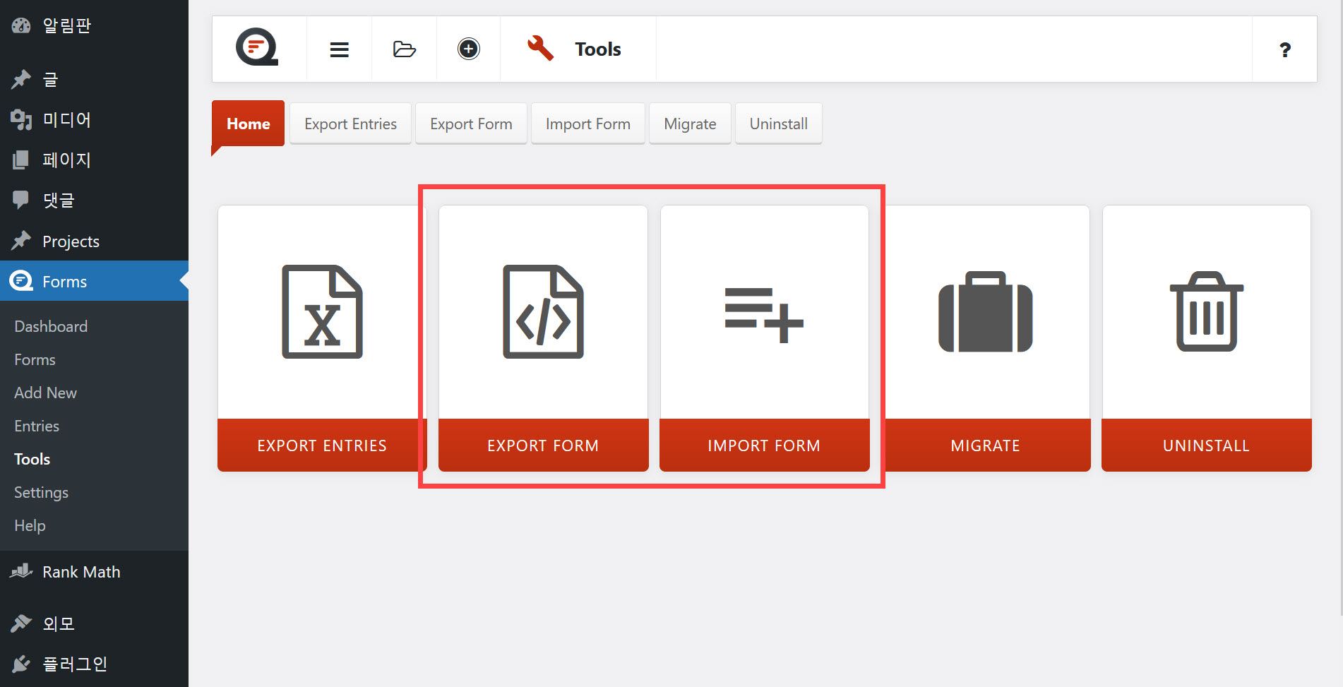Image resolution: width=1343 pixels, height=687 pixels.
Task: Open the hamburger menu in Quform toolbar
Action: tap(340, 49)
